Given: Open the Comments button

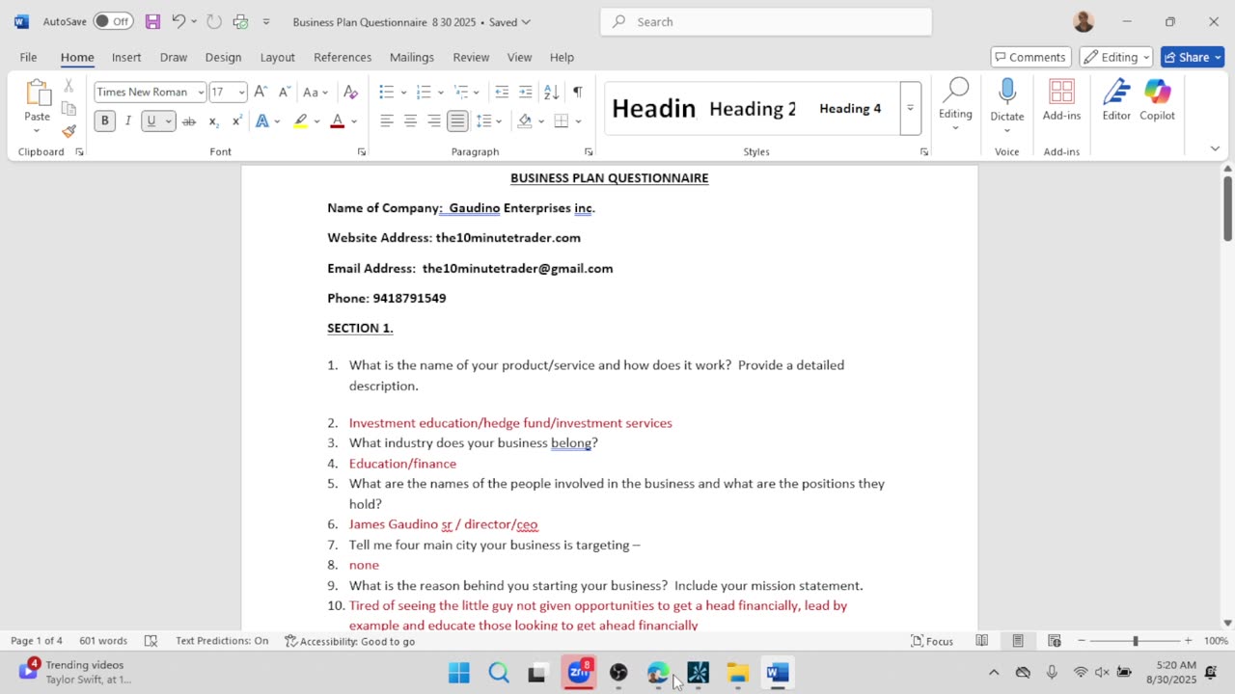Looking at the screenshot, I should (x=1030, y=58).
